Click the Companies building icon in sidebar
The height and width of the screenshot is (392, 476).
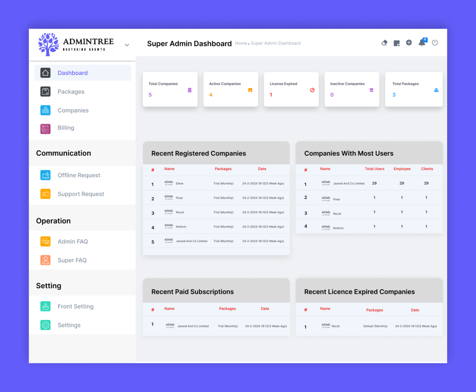(46, 110)
